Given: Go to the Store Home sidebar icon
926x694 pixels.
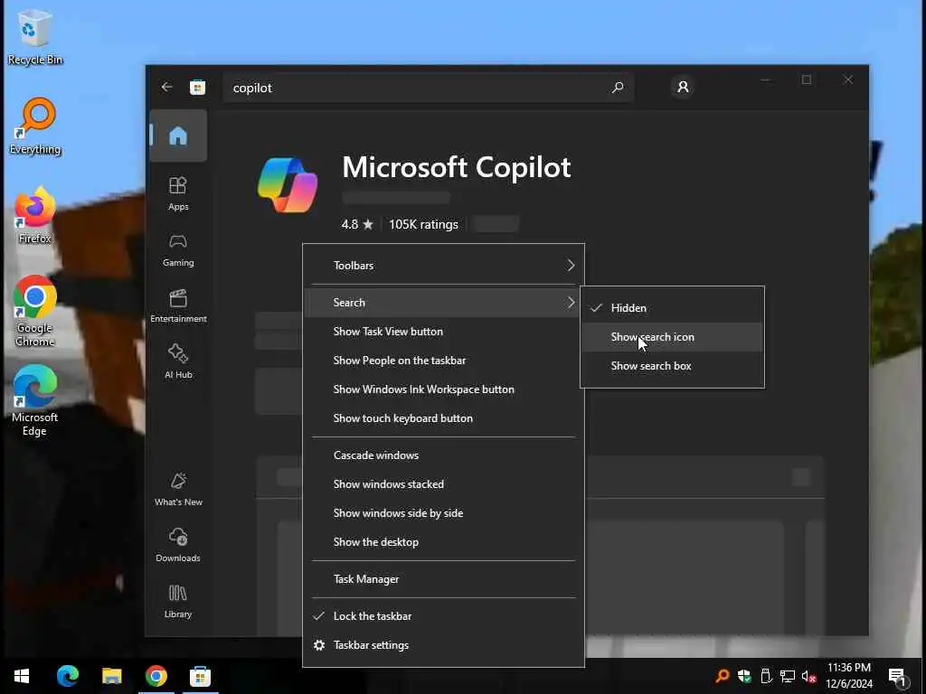Looking at the screenshot, I should [x=178, y=136].
